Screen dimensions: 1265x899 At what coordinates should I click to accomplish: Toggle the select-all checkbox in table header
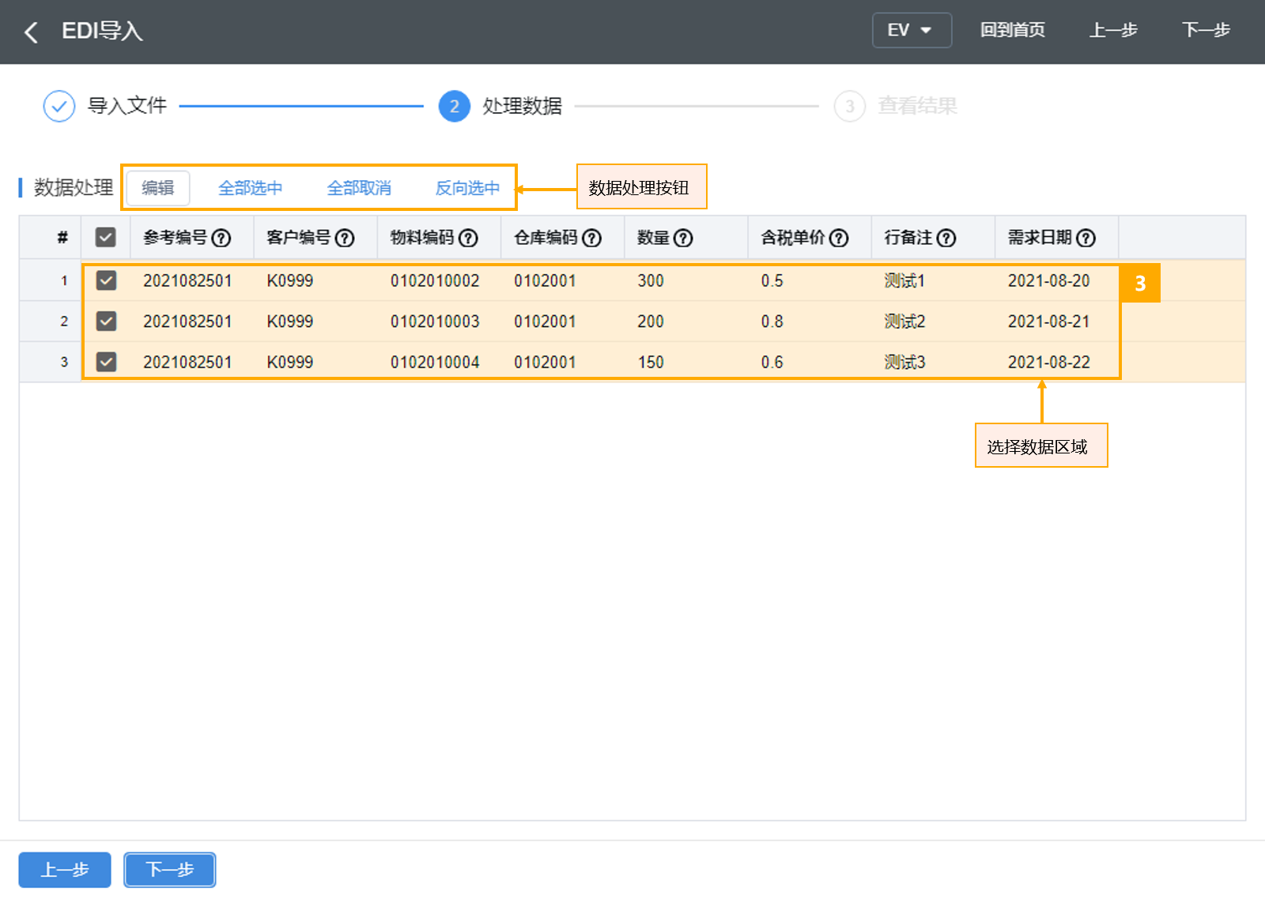[x=105, y=238]
